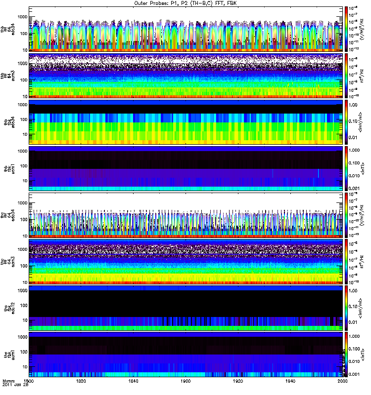Click the thc fbk edc12 filter bank panel

click(x=186, y=308)
